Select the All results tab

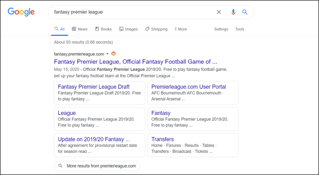[x=59, y=29]
